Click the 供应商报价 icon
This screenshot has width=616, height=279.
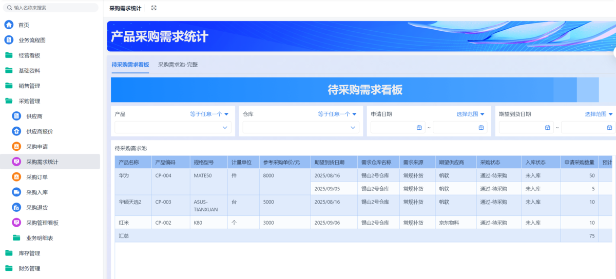[x=16, y=131]
